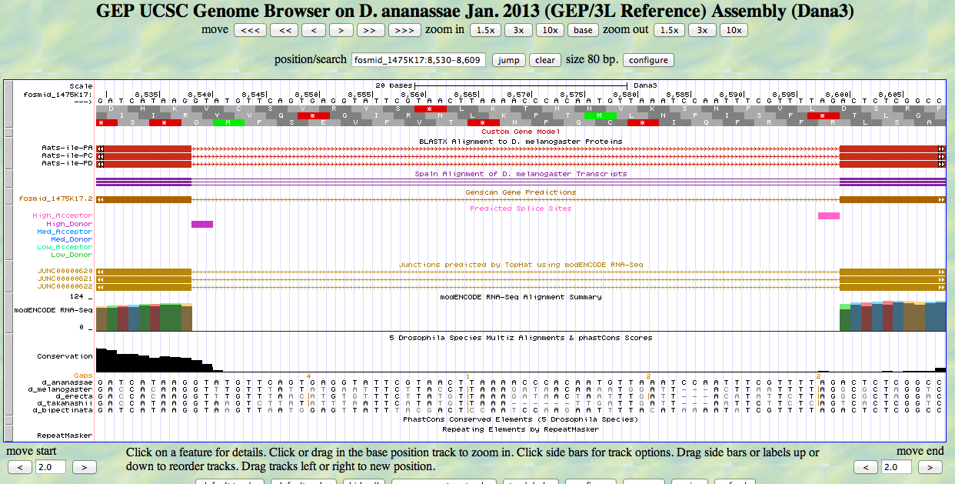
Task: Zoom out 3x
Action: point(703,30)
